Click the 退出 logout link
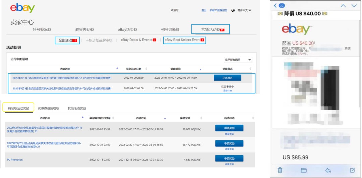 tap(204, 10)
